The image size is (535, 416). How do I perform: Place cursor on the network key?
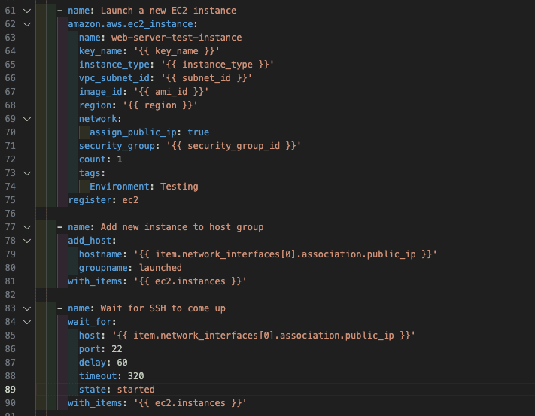[98, 119]
